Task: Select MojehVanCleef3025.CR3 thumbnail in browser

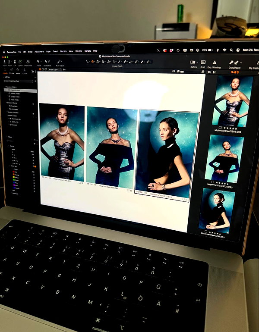Action: click(224, 158)
